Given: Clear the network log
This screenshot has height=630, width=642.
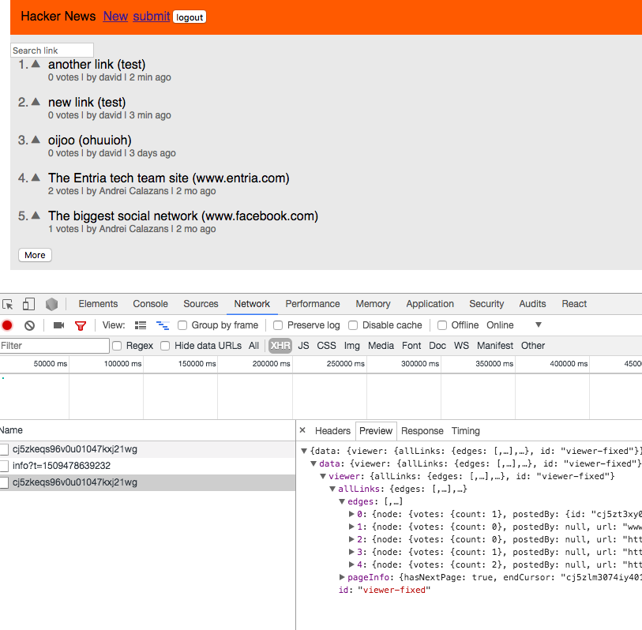Looking at the screenshot, I should [x=29, y=325].
